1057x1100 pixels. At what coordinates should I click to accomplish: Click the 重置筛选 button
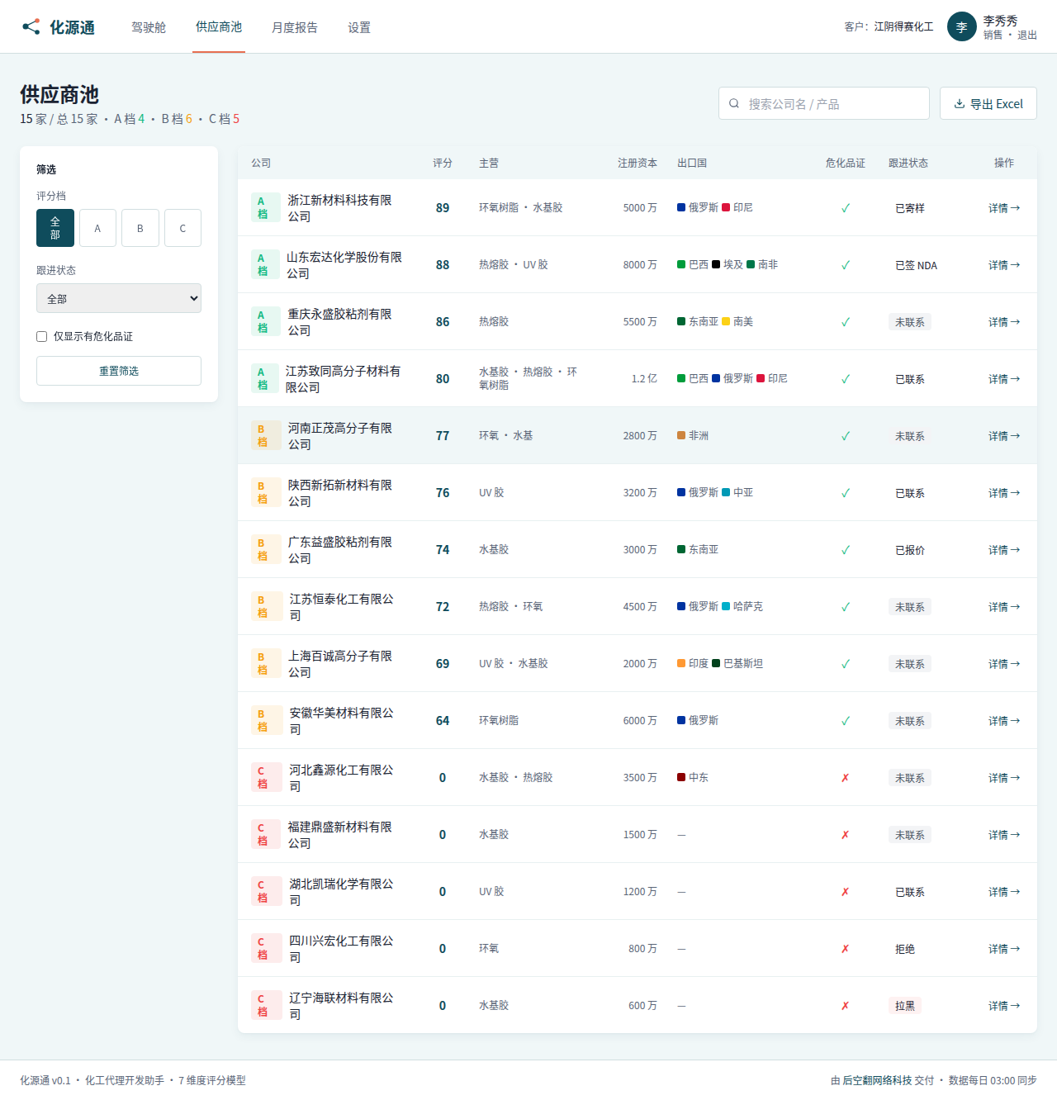(119, 371)
